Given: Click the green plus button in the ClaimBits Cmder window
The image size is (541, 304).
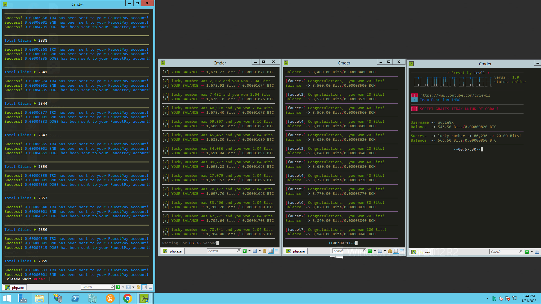Looking at the screenshot, I should (527, 252).
